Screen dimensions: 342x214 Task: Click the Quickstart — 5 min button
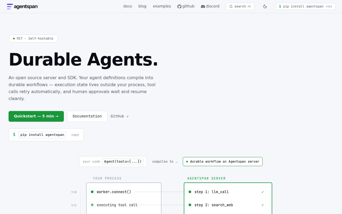(x=36, y=116)
